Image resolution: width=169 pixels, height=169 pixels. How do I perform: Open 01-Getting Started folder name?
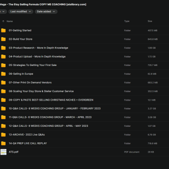point(20,30)
